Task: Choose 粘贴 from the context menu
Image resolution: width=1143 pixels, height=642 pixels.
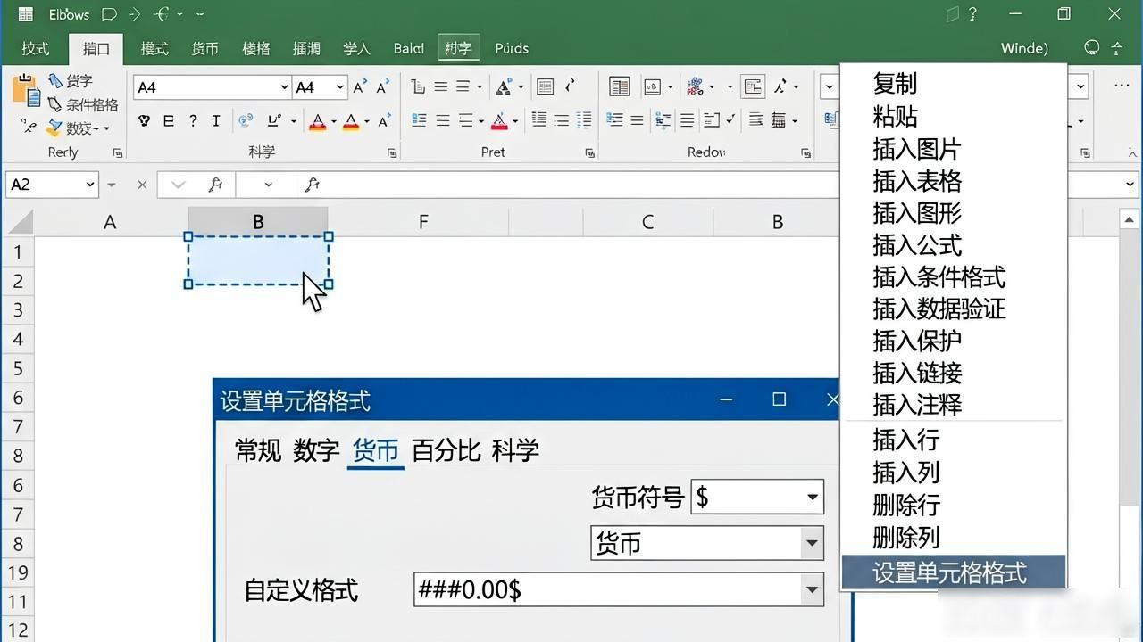Action: pyautogui.click(x=953, y=116)
